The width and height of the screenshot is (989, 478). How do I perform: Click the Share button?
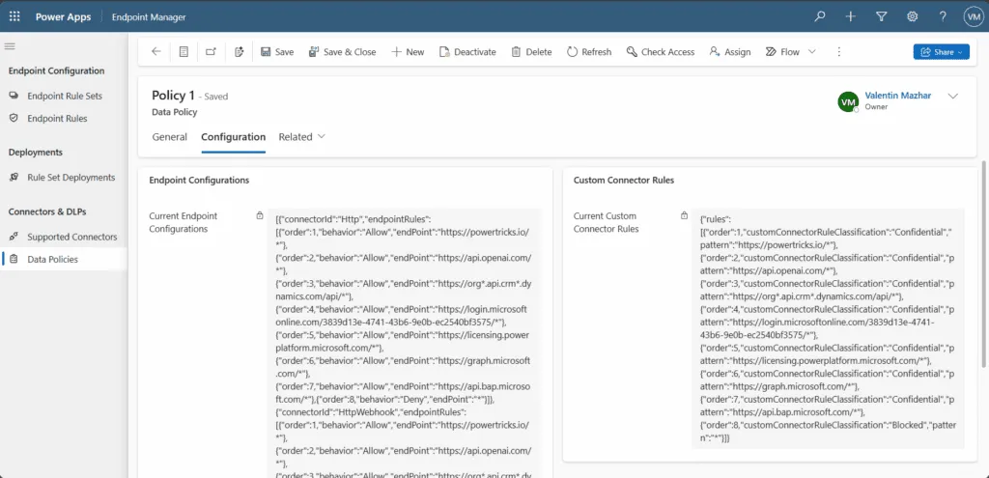point(941,52)
